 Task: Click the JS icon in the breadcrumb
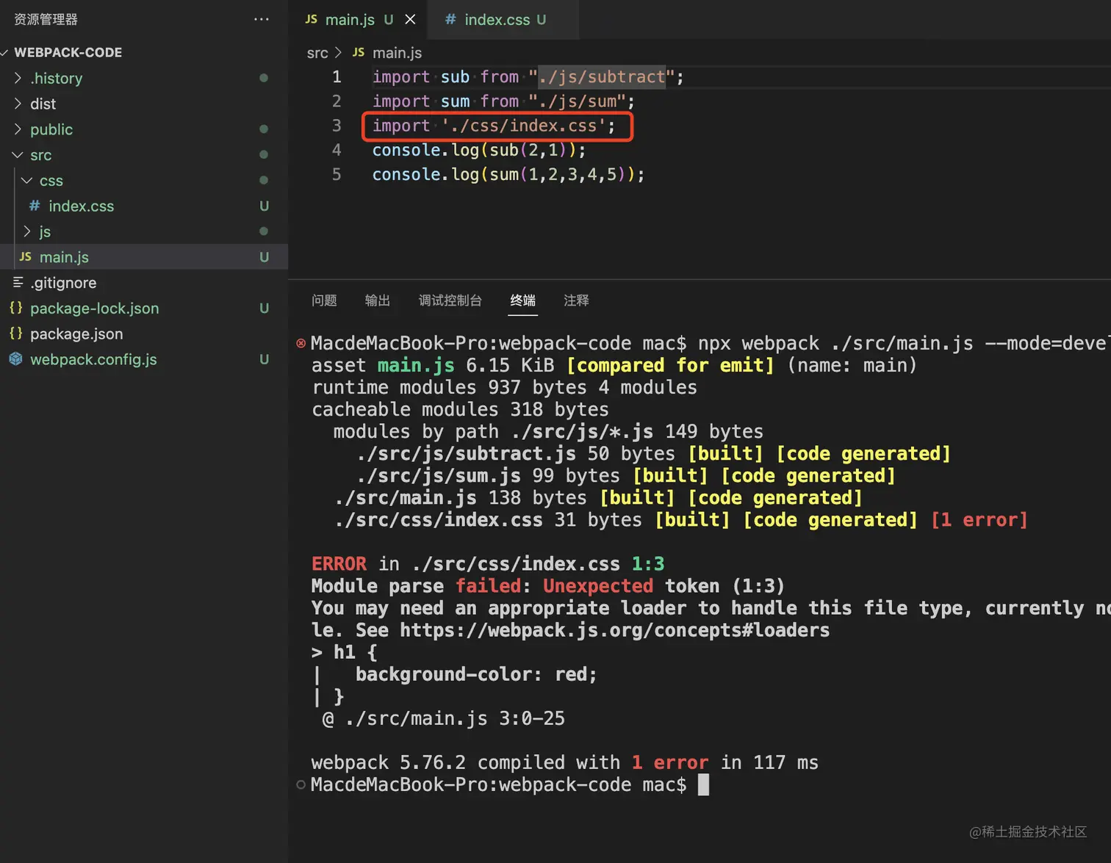pos(359,52)
